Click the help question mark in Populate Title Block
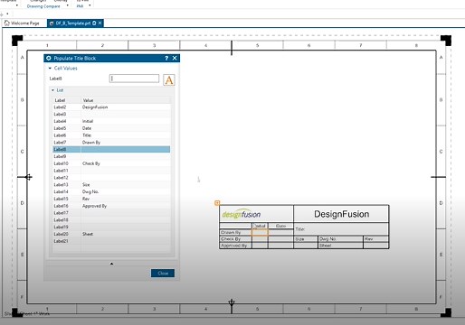 (x=166, y=58)
